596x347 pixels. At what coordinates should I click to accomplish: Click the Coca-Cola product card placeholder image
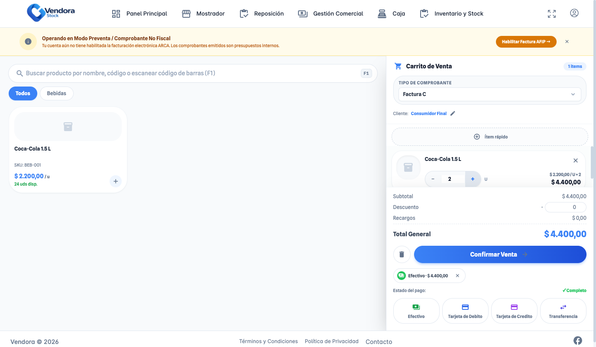tap(68, 126)
